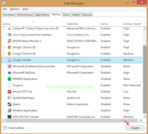The image size is (148, 134).
Task: Sort by the Status column header
Action: point(111,24)
